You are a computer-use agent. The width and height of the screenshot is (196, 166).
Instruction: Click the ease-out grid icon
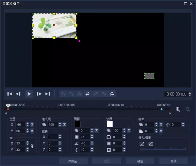(151, 143)
